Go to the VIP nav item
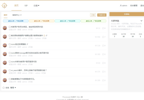This screenshot has width=144, height=100. (x=26, y=6)
